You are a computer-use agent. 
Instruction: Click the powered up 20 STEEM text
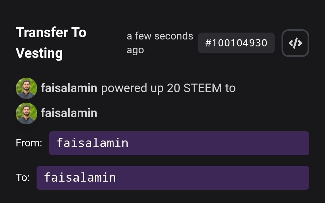click(x=168, y=88)
